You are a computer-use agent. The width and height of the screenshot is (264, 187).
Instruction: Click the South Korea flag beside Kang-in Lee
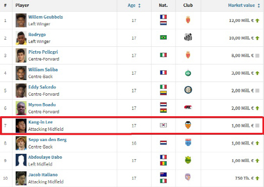(x=163, y=125)
